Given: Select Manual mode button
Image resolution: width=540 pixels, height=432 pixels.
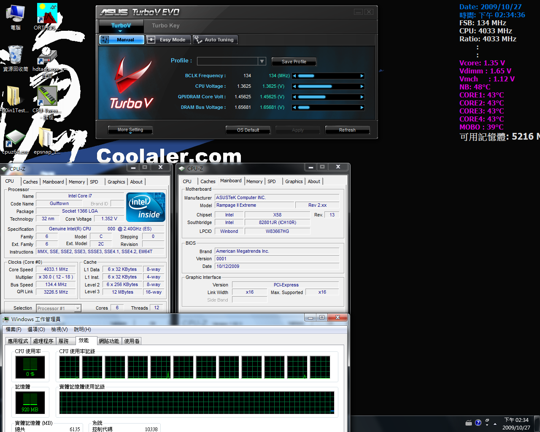Looking at the screenshot, I should click(121, 40).
